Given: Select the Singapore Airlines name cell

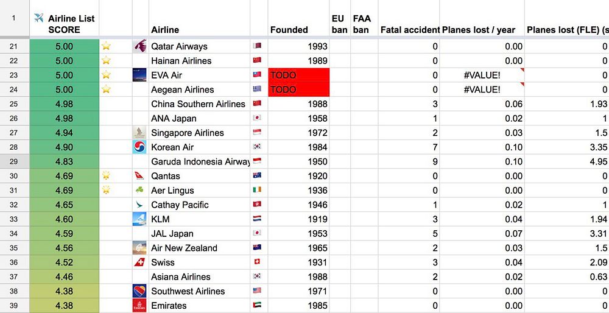Looking at the screenshot, I should pyautogui.click(x=200, y=133).
